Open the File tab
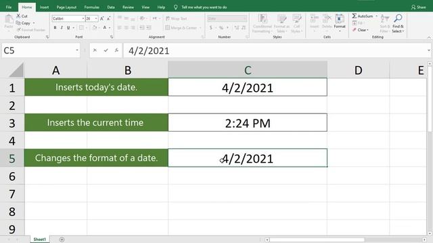 (9, 7)
